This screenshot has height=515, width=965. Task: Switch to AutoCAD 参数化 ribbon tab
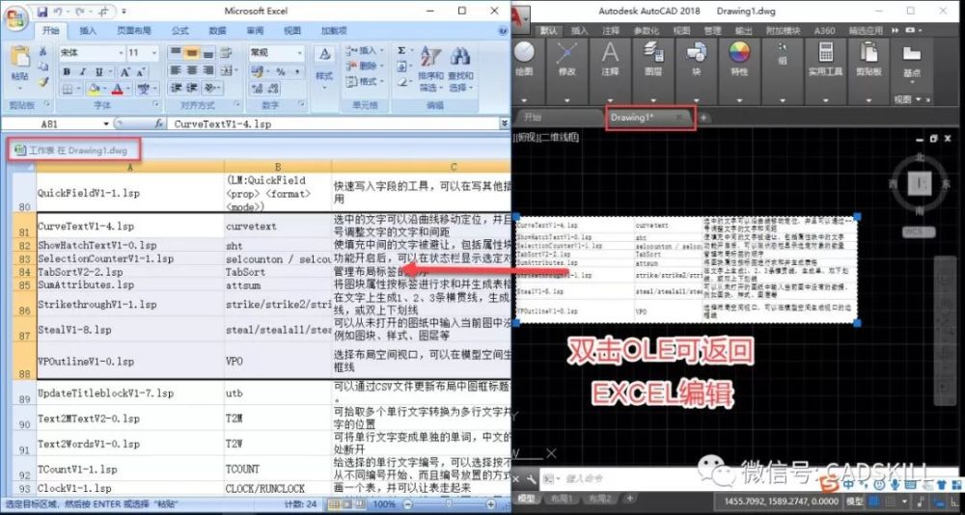coord(646,31)
